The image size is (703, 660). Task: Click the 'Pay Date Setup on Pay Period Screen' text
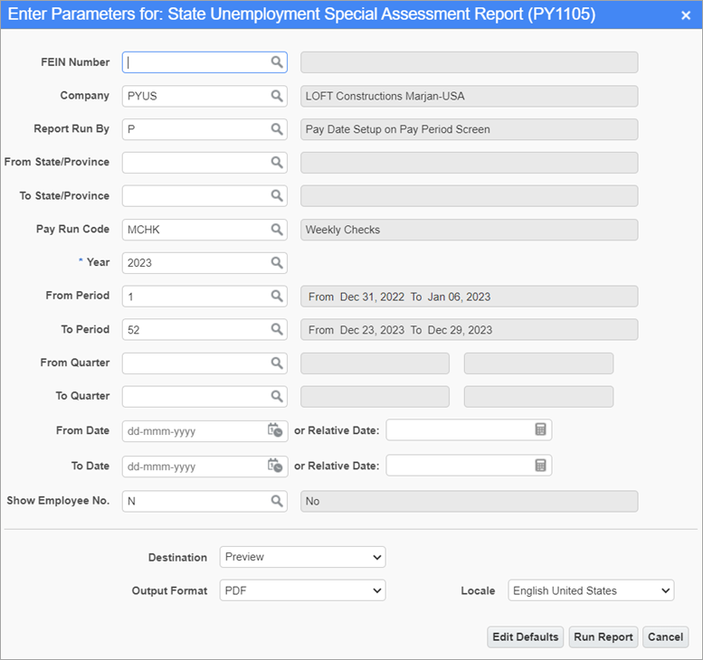(398, 129)
